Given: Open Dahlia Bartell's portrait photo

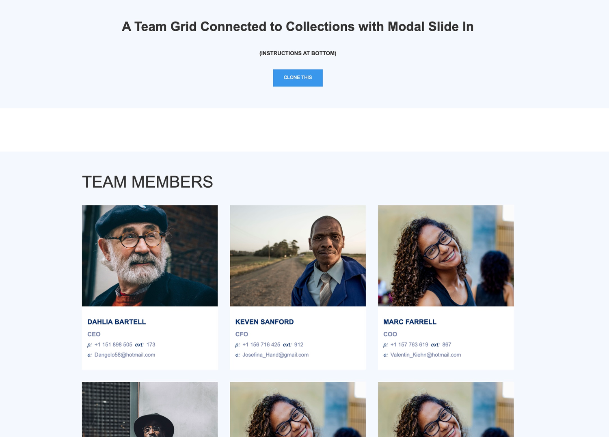Looking at the screenshot, I should pos(150,255).
